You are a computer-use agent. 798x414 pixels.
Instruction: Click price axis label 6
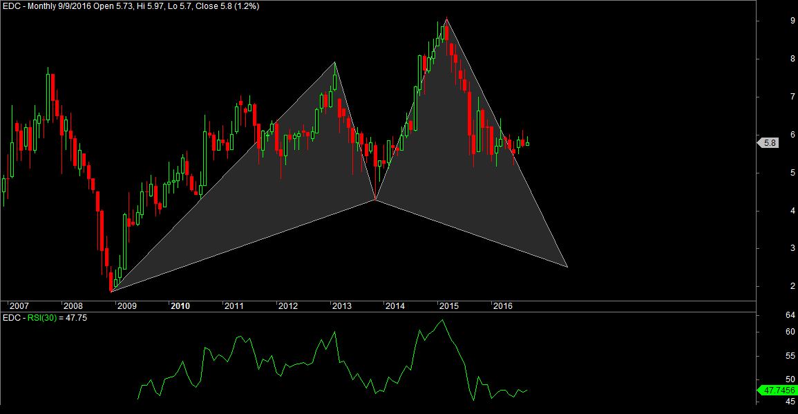tap(792, 135)
